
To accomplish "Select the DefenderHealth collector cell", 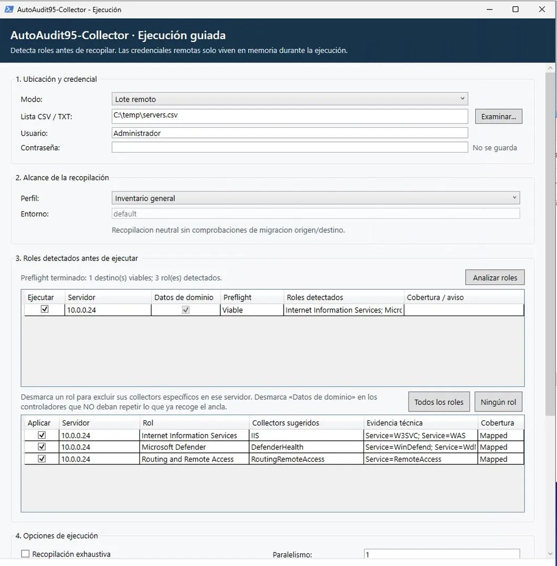I will [306, 447].
